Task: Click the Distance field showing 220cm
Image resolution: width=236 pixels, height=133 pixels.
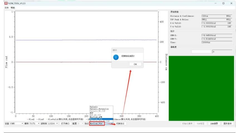Action: pos(217,16)
